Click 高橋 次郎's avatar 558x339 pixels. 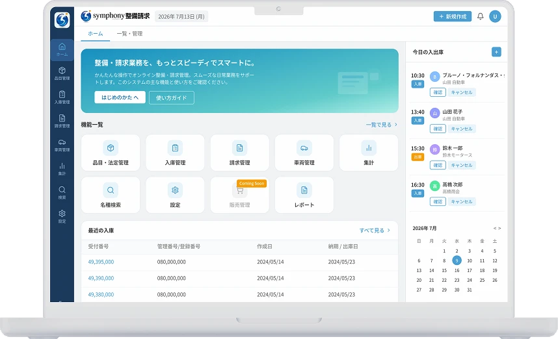tap(434, 186)
